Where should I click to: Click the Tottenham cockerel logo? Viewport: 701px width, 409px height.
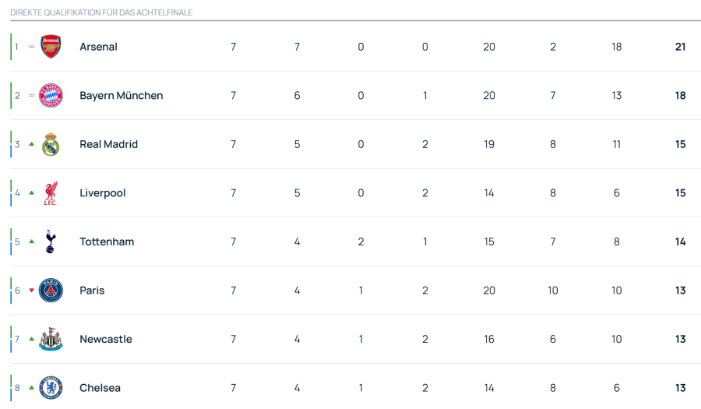click(51, 242)
